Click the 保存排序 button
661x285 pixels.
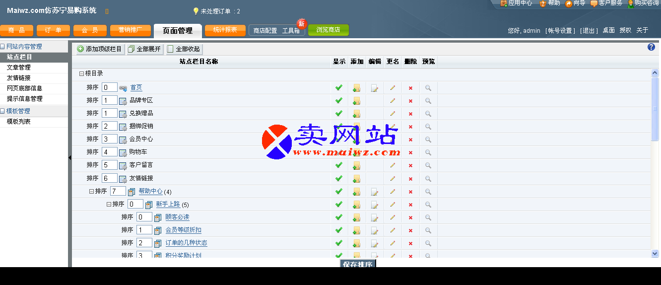click(x=357, y=264)
